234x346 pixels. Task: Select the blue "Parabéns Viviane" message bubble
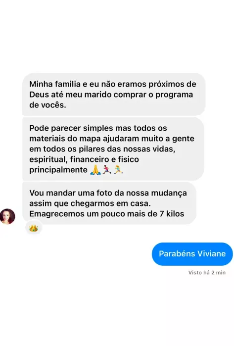pos(192,254)
